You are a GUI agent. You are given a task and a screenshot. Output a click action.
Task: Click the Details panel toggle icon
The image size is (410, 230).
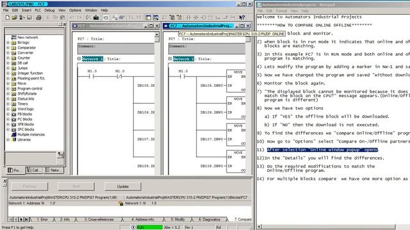pos(156,17)
